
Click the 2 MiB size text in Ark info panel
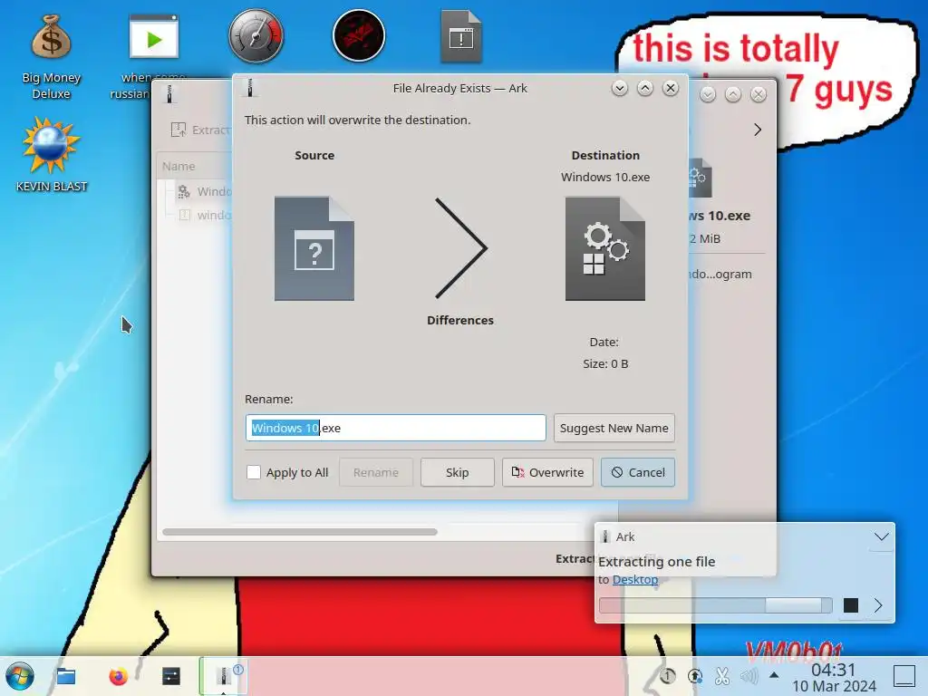click(x=704, y=238)
